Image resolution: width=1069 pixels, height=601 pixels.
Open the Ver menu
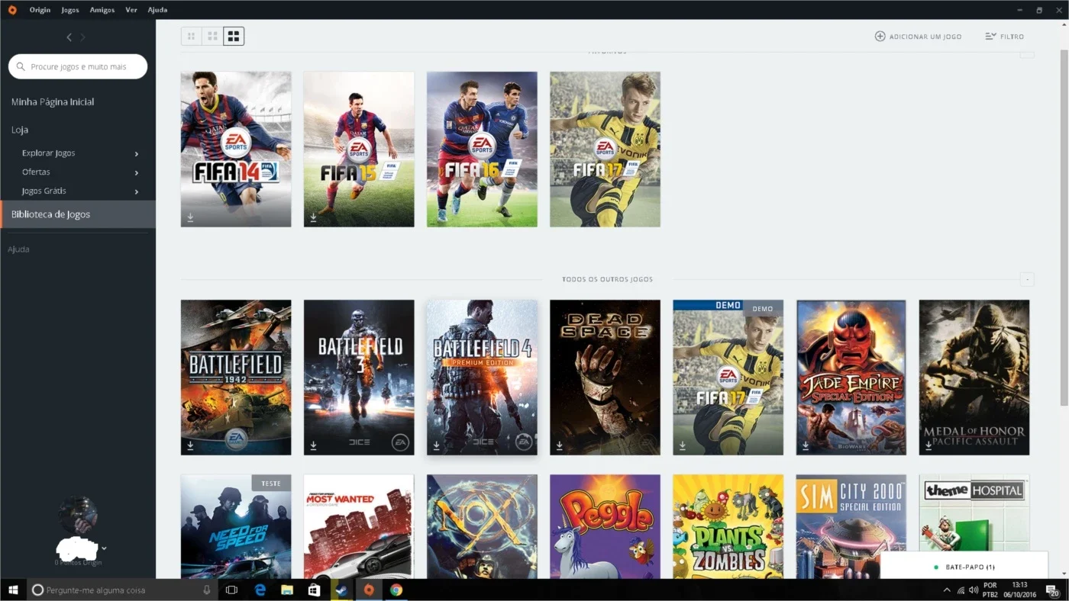coord(131,10)
